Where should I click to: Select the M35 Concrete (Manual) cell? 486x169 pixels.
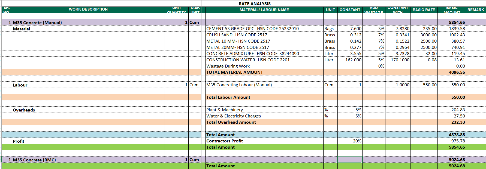coord(88,23)
